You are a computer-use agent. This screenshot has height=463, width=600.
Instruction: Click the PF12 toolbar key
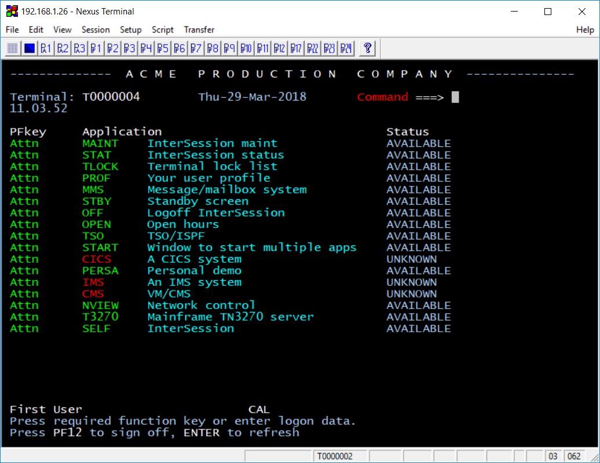(x=279, y=48)
